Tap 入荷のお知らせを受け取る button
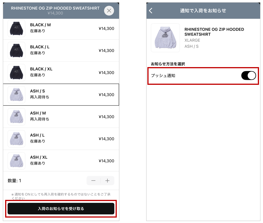Screen dimensions: 263x223 point(61,209)
